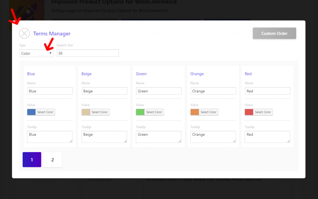This screenshot has width=318, height=199.
Task: Open the Red term heading
Action: click(x=248, y=74)
